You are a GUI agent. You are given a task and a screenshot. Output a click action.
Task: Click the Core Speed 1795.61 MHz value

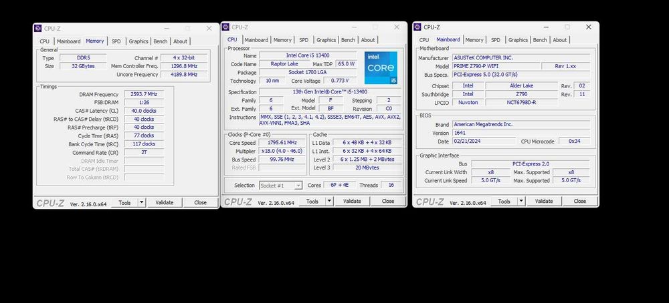[x=282, y=143]
